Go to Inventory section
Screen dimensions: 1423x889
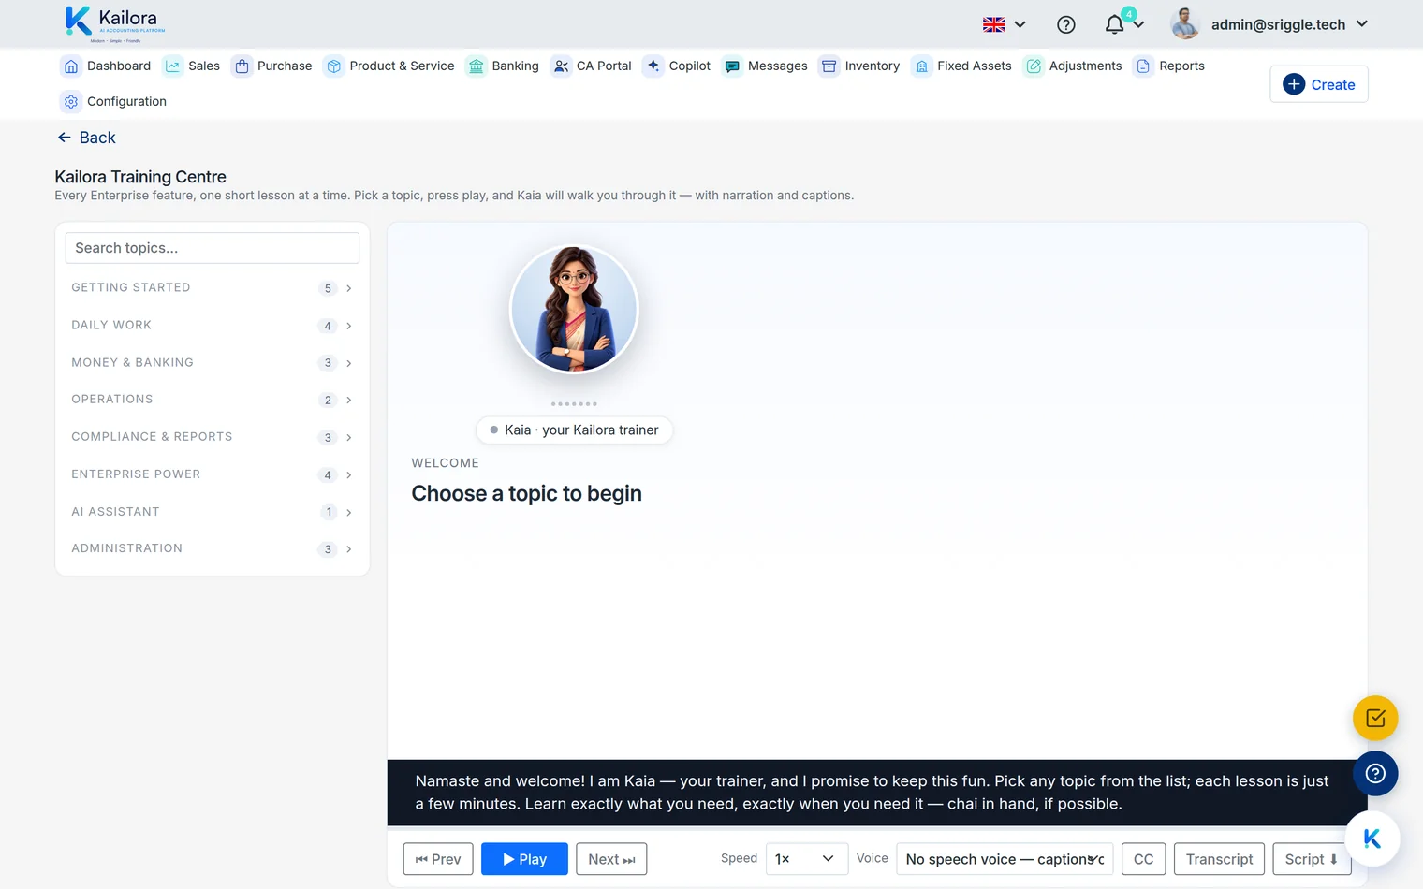(859, 66)
